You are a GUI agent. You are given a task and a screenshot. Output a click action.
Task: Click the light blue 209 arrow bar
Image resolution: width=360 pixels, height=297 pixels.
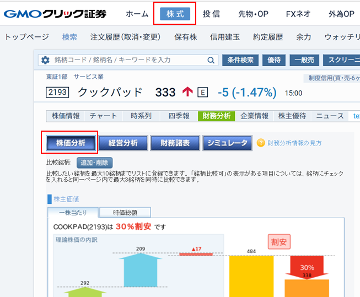(141, 270)
